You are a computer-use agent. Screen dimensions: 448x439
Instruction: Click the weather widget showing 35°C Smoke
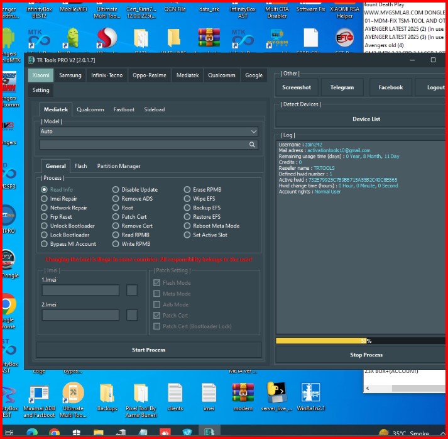(x=403, y=433)
